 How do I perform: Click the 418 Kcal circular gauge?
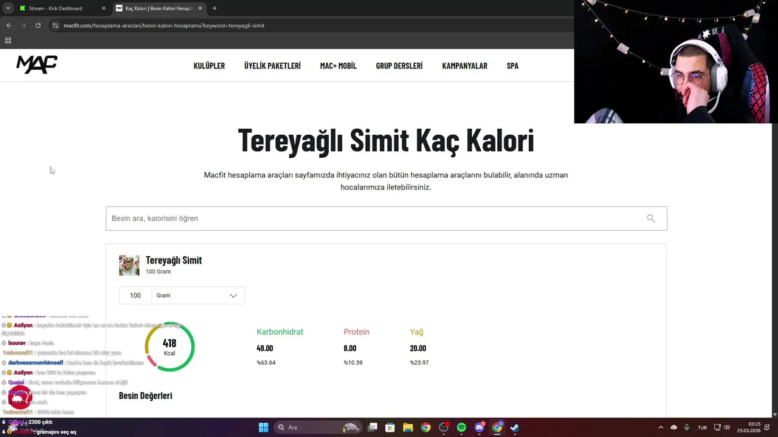tap(170, 347)
